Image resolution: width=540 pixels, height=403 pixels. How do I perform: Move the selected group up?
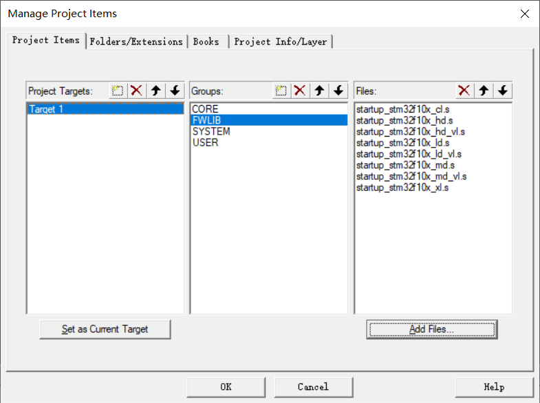pos(319,91)
